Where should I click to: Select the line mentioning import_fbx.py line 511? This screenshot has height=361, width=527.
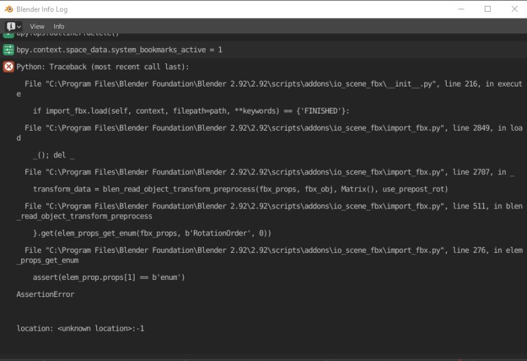pos(270,211)
